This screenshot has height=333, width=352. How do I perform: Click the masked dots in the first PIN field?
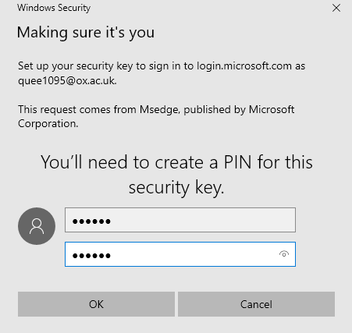click(x=91, y=221)
